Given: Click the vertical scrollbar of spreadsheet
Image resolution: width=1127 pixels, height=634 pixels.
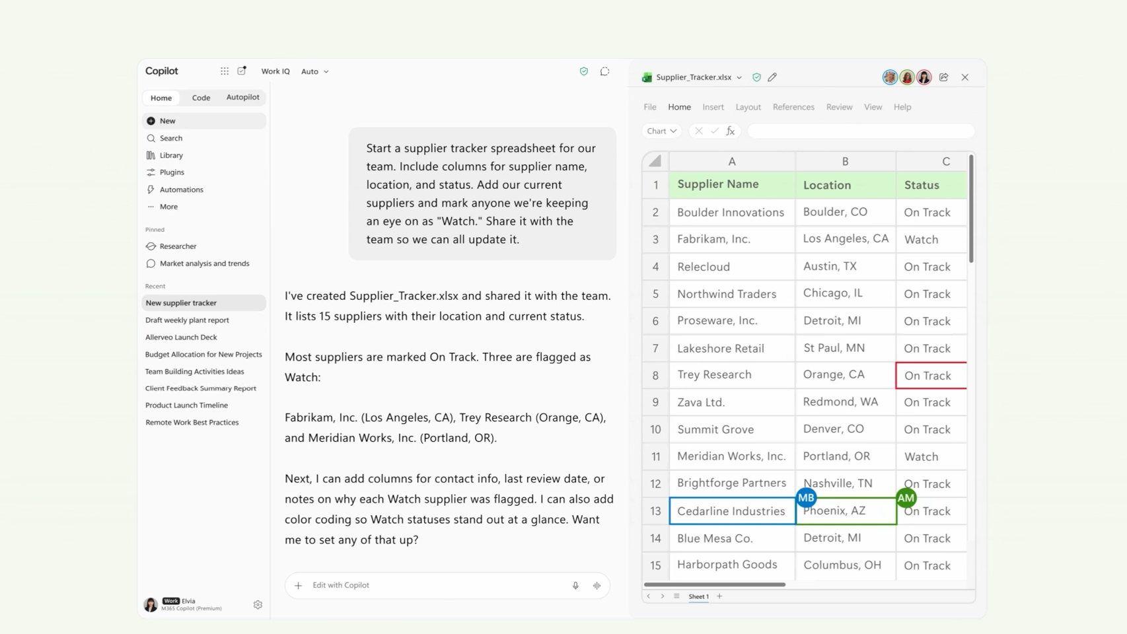Looking at the screenshot, I should 971,209.
